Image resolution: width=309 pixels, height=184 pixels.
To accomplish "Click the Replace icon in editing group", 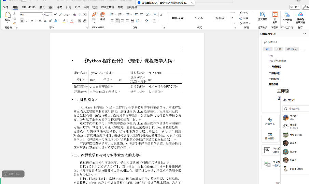I will coord(241,18).
